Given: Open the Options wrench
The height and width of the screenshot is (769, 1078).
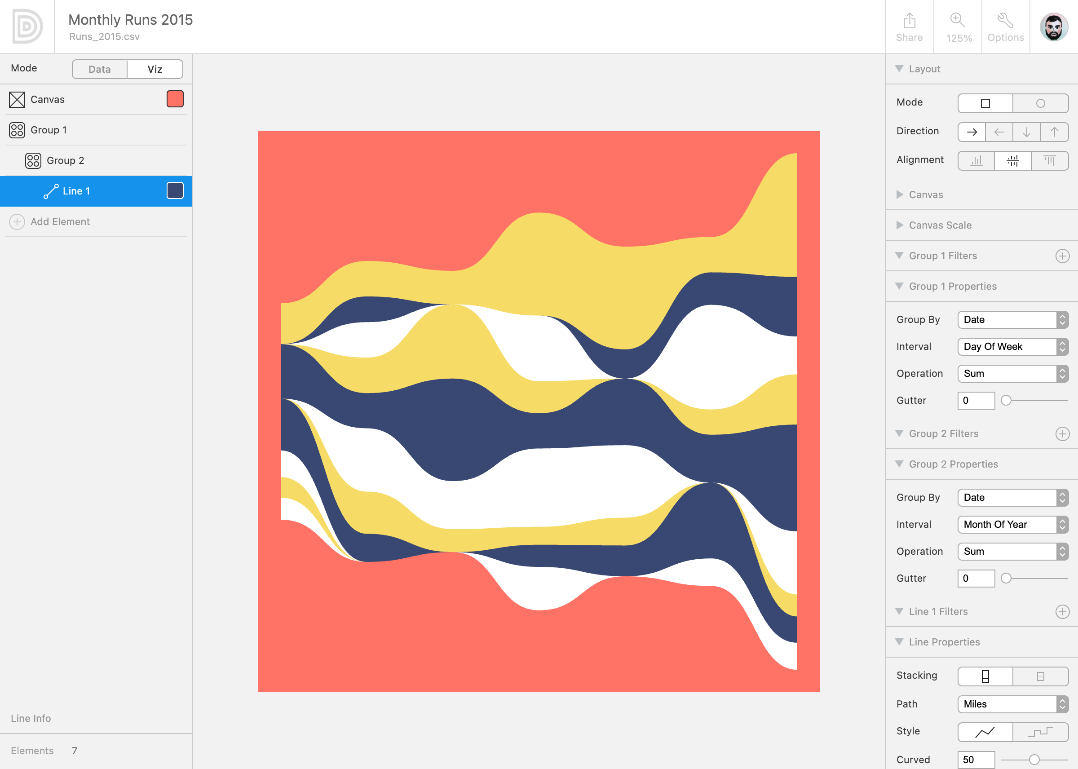Looking at the screenshot, I should click(1006, 27).
